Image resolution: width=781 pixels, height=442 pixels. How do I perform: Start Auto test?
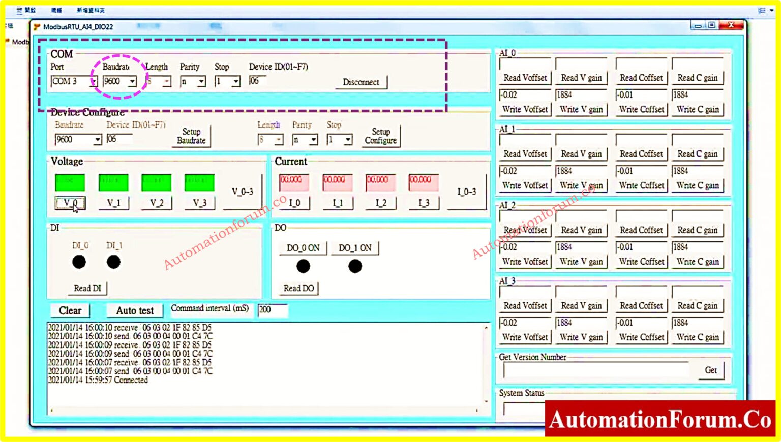click(x=134, y=310)
